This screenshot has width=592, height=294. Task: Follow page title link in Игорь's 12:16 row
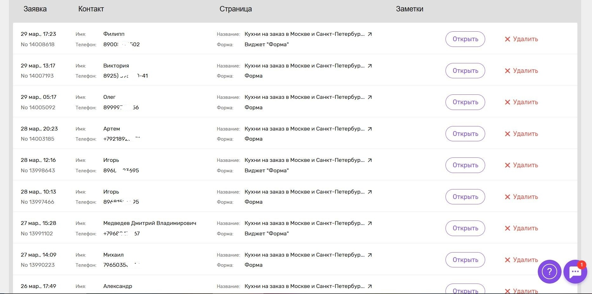click(x=304, y=160)
